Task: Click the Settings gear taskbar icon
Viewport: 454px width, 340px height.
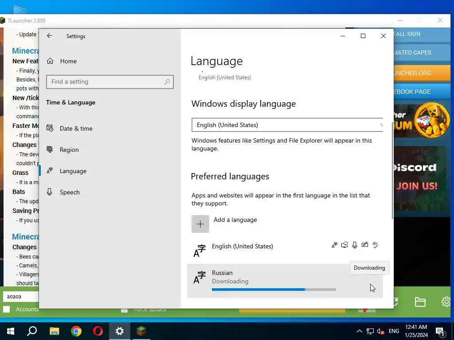Action: tap(120, 331)
